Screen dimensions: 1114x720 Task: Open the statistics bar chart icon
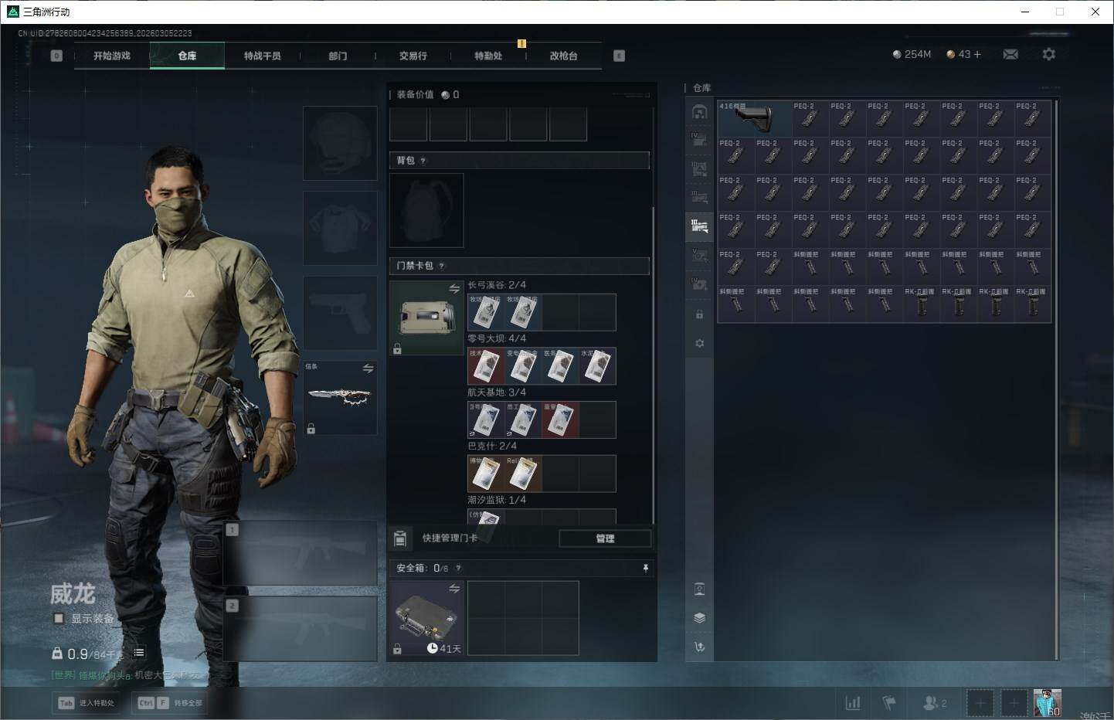coord(853,703)
